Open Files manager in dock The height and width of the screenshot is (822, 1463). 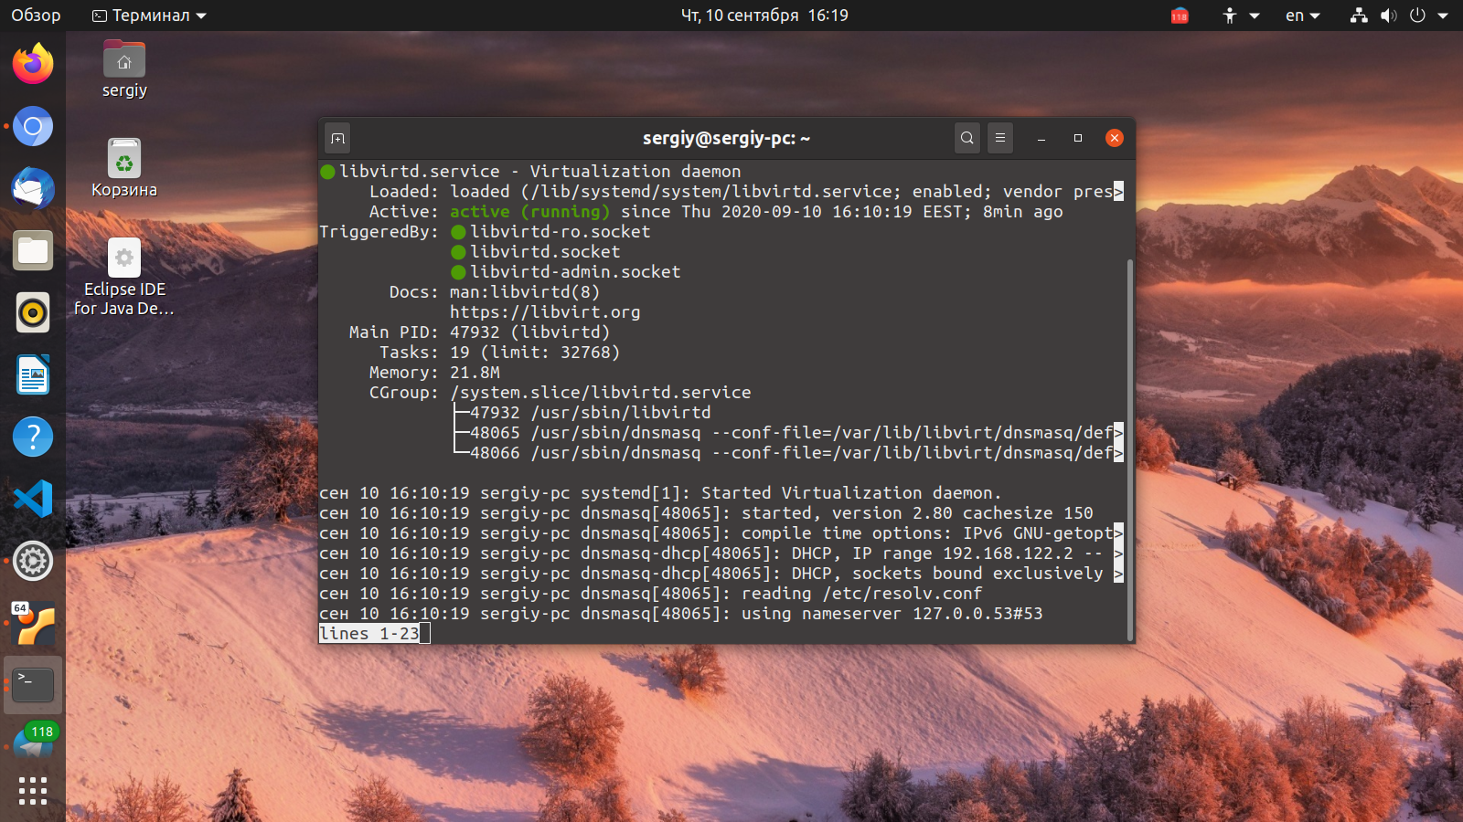[x=33, y=250]
